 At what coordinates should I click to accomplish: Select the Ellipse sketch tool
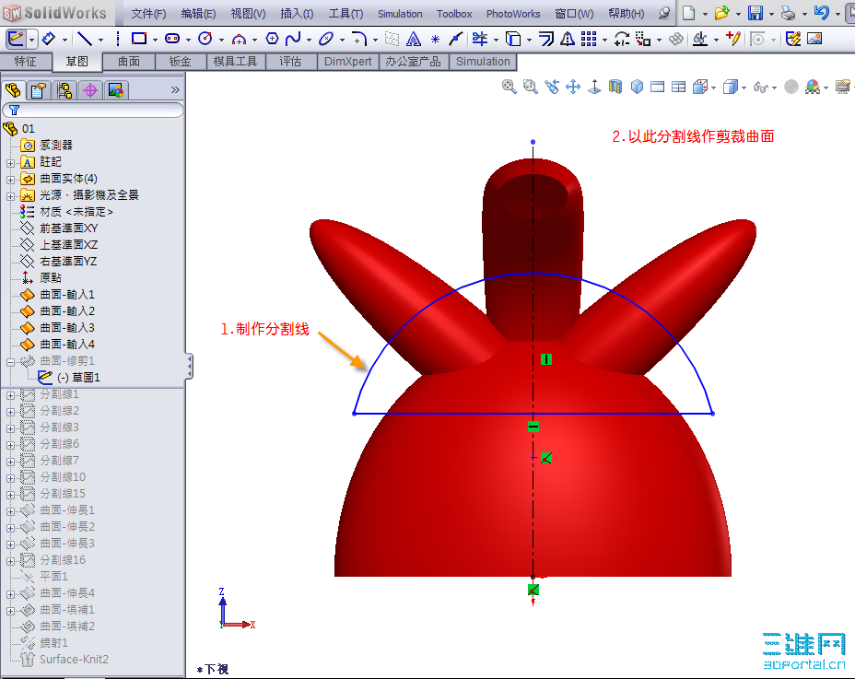click(x=326, y=39)
